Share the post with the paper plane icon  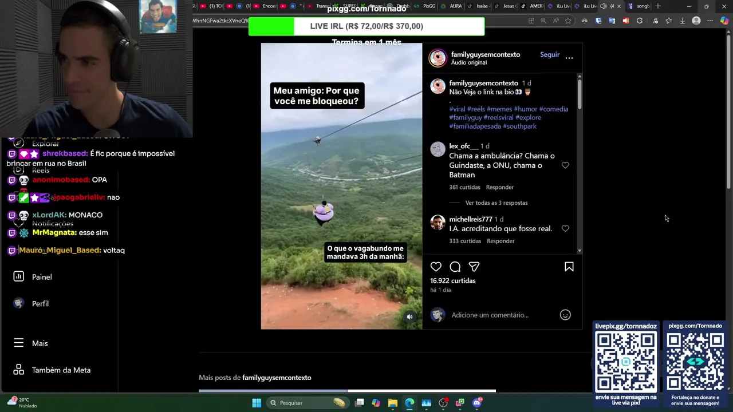coord(474,267)
